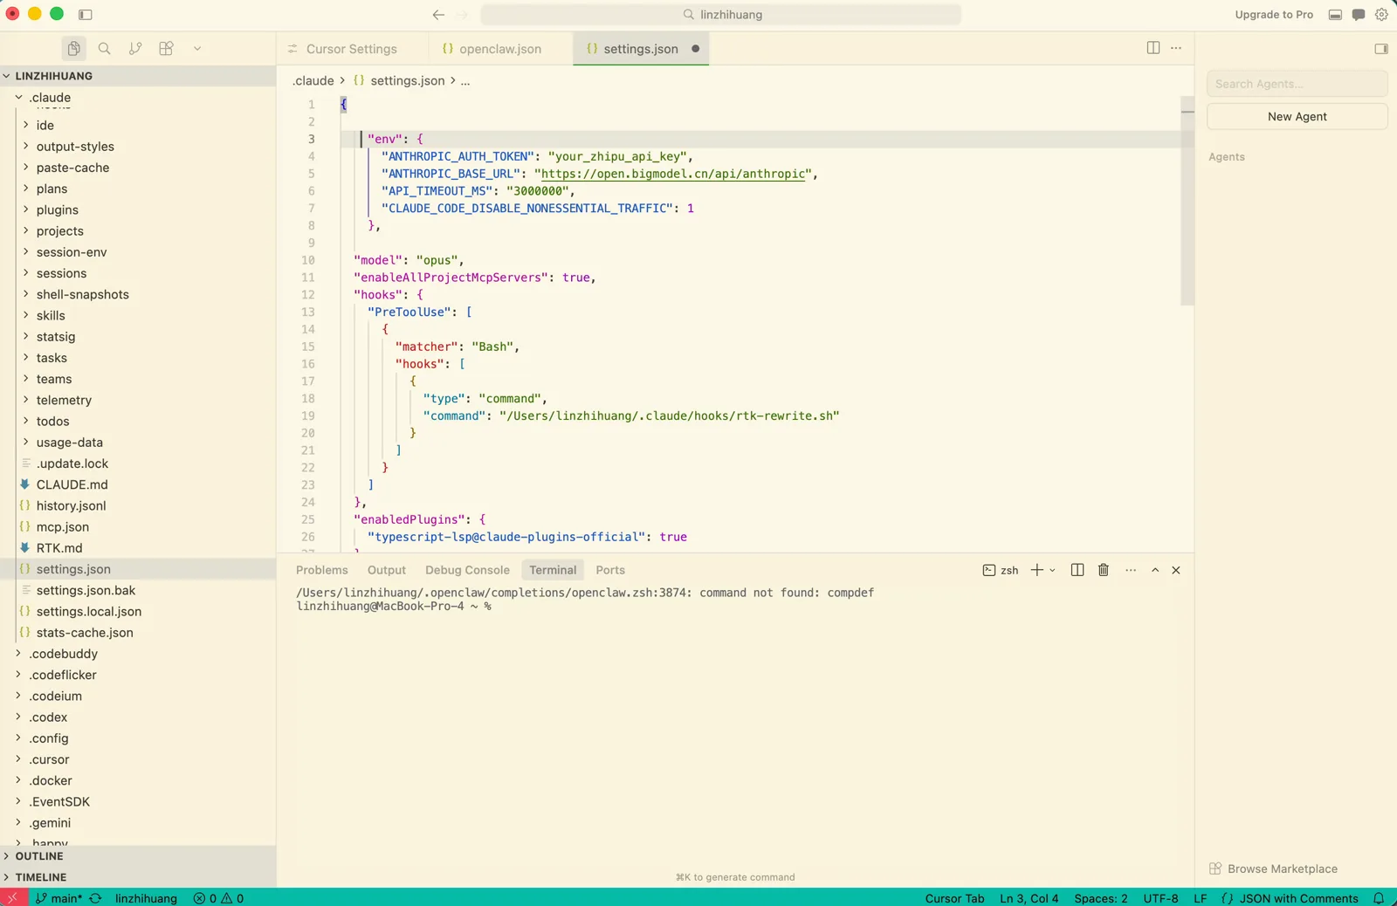
Task: Maximize the panel with the up chevron
Action: 1155,570
